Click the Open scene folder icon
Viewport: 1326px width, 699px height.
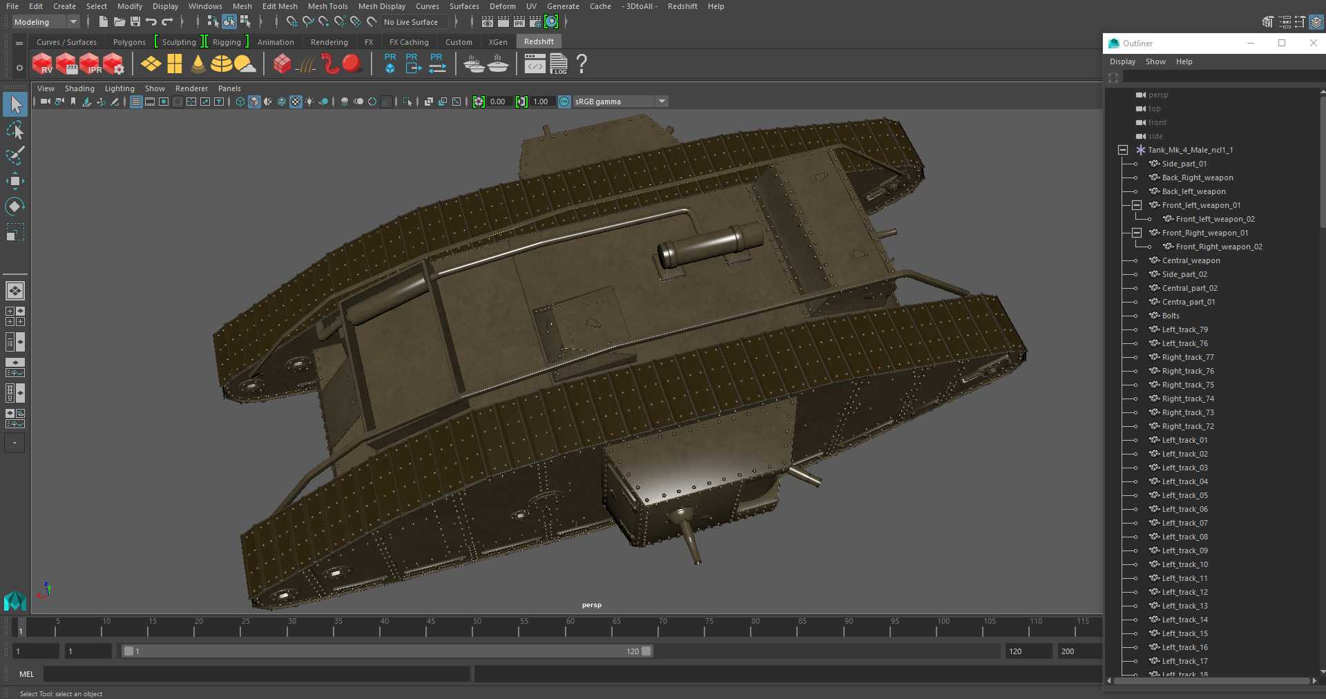(x=119, y=22)
